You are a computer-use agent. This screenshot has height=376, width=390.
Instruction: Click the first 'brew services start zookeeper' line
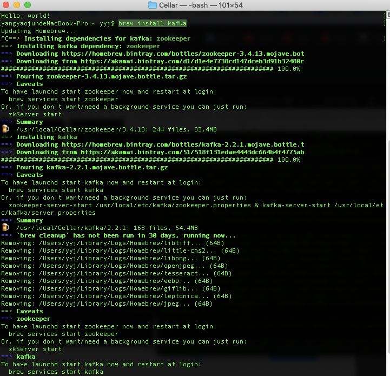[63, 100]
